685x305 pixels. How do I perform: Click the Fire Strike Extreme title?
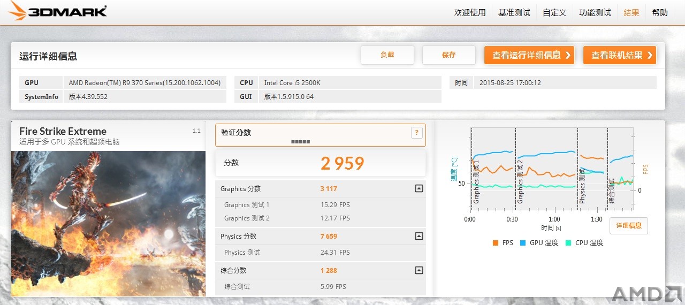tap(63, 131)
